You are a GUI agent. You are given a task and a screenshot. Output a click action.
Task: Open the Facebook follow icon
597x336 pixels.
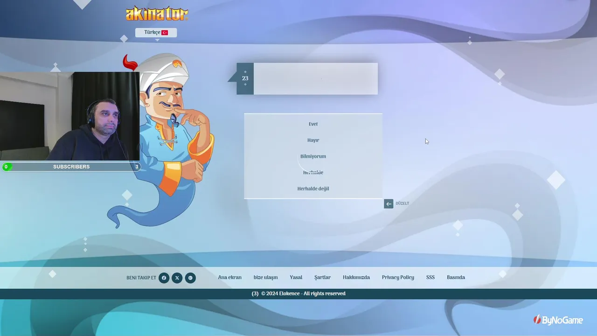164,278
